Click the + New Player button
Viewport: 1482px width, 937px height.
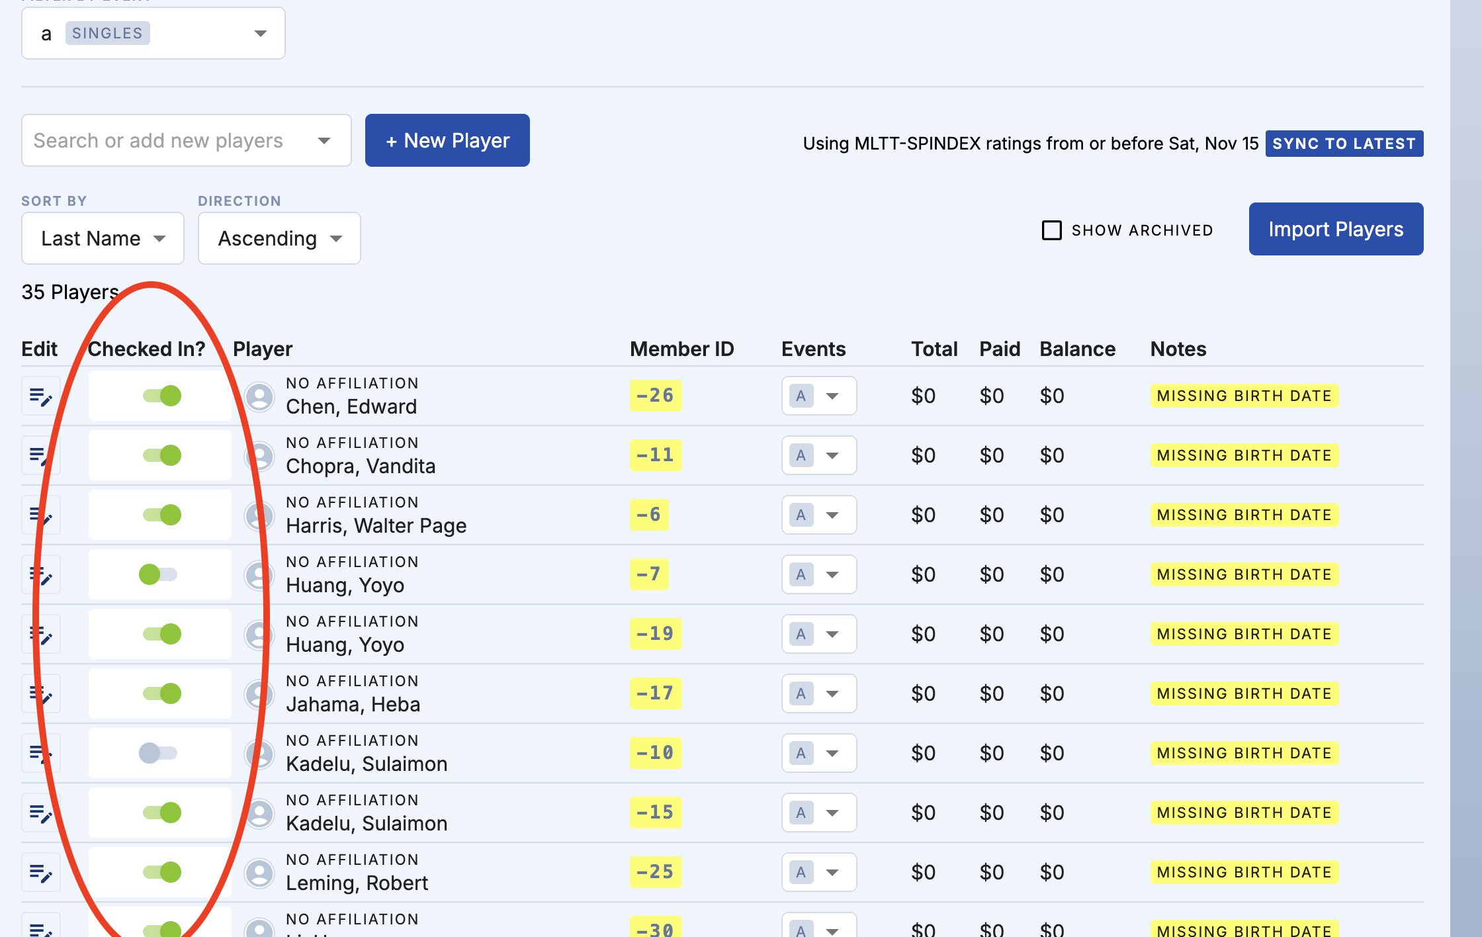[x=447, y=140]
